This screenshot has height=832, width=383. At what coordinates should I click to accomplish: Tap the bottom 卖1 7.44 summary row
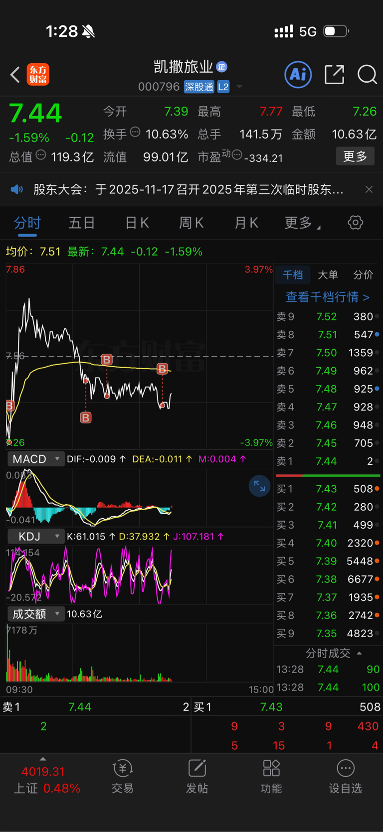96,707
